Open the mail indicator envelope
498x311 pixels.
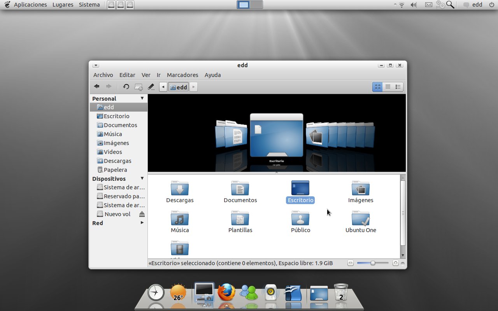[428, 5]
